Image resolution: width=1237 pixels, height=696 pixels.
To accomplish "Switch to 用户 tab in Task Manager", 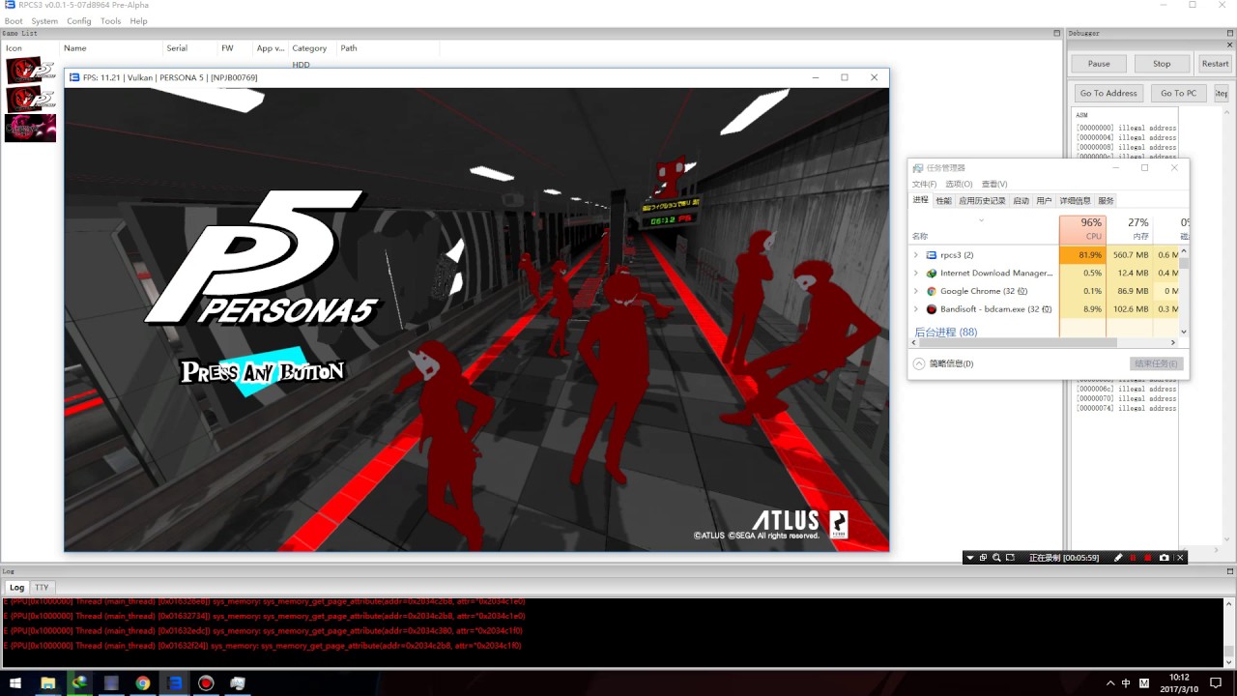I will pyautogui.click(x=1044, y=200).
